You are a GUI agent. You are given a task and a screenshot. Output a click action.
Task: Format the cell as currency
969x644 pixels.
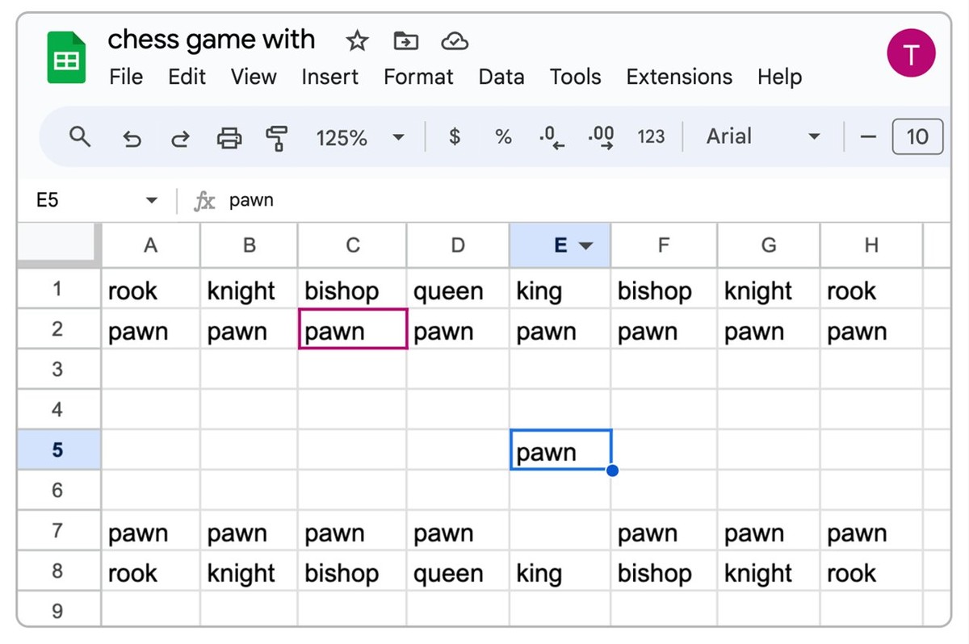455,137
